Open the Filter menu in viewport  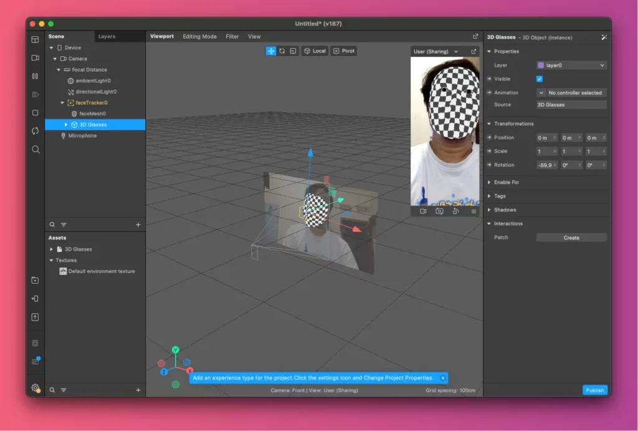(232, 37)
